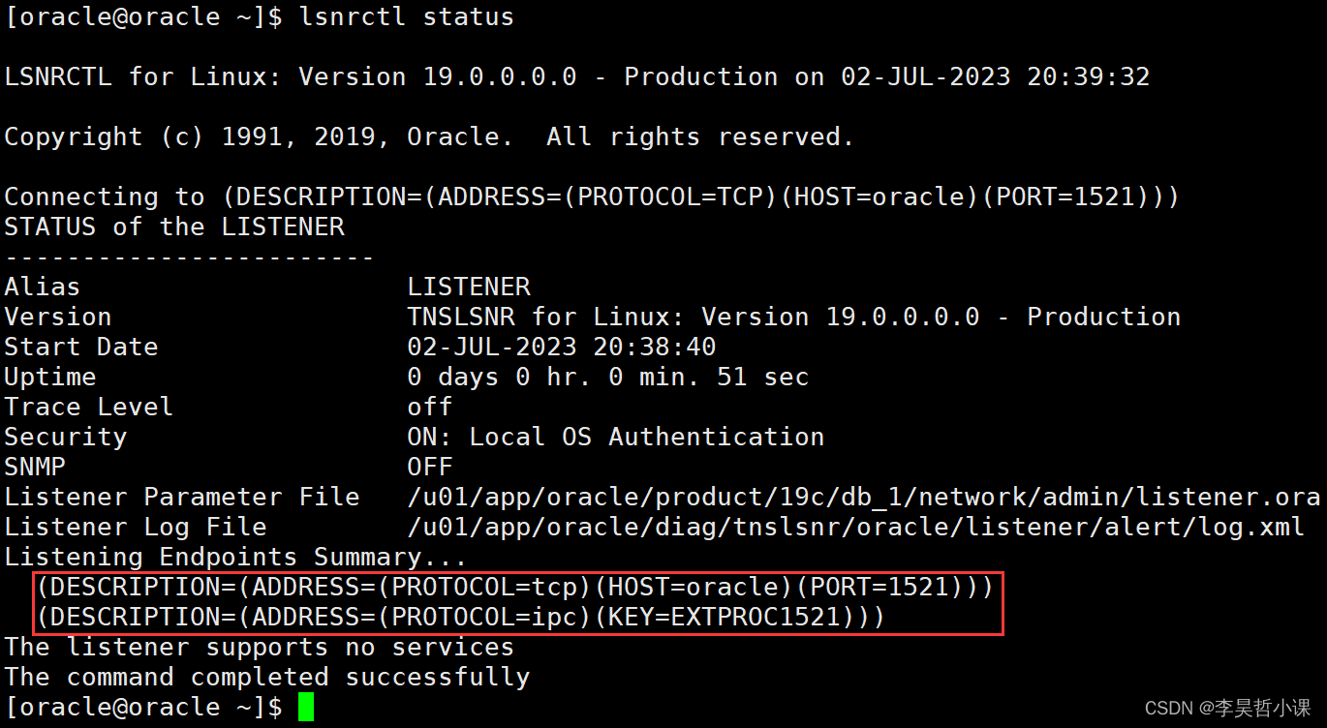Click 'The command completed successfully' message

(267, 678)
